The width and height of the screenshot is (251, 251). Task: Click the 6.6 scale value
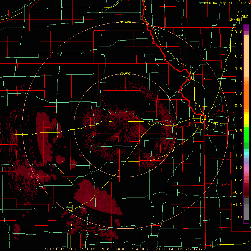(x=238, y=81)
